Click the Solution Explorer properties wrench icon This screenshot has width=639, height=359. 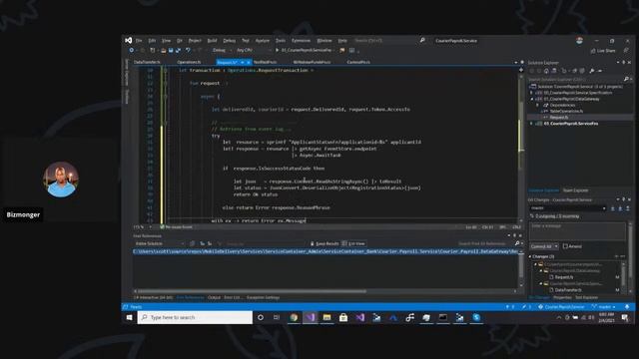(592, 71)
